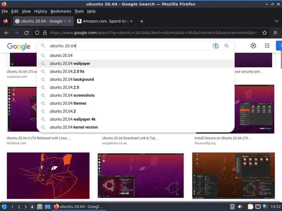Image resolution: width=282 pixels, height=211 pixels.
Task: Visit the omgubuntu.co.uk source link
Action: 114,143
